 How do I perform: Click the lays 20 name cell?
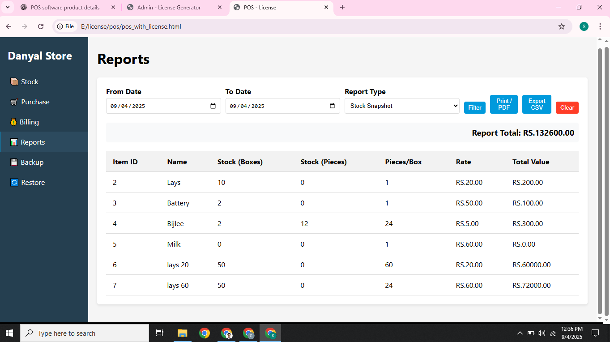(x=178, y=265)
